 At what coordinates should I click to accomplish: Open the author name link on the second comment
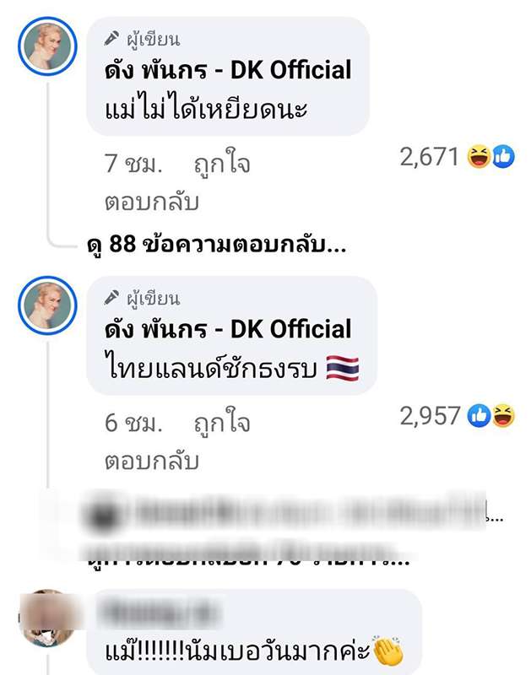click(x=228, y=329)
